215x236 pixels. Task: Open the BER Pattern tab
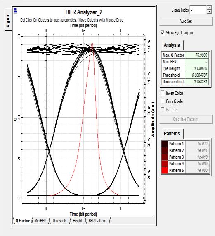[x=97, y=221]
